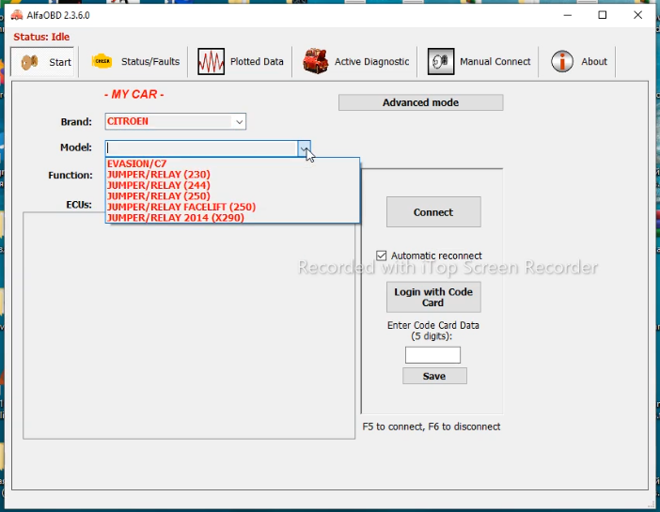This screenshot has height=512, width=660.
Task: Click the red waveform graph icon
Action: 211,61
